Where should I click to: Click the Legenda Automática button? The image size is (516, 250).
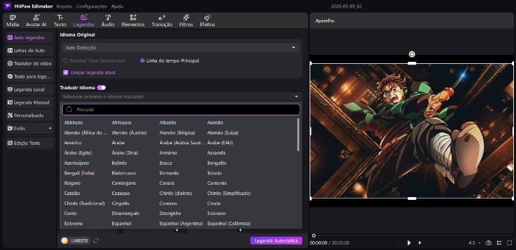(x=276, y=240)
